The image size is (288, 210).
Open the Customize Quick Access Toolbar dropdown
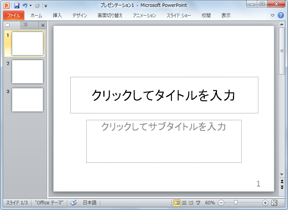[46, 6]
